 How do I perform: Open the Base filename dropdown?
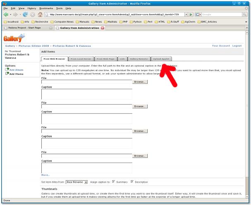coord(76,182)
